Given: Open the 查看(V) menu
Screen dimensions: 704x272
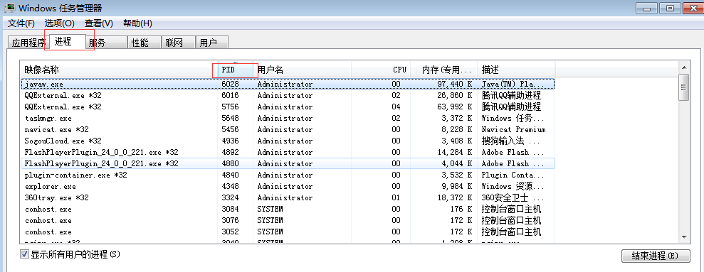Looking at the screenshot, I should [99, 23].
